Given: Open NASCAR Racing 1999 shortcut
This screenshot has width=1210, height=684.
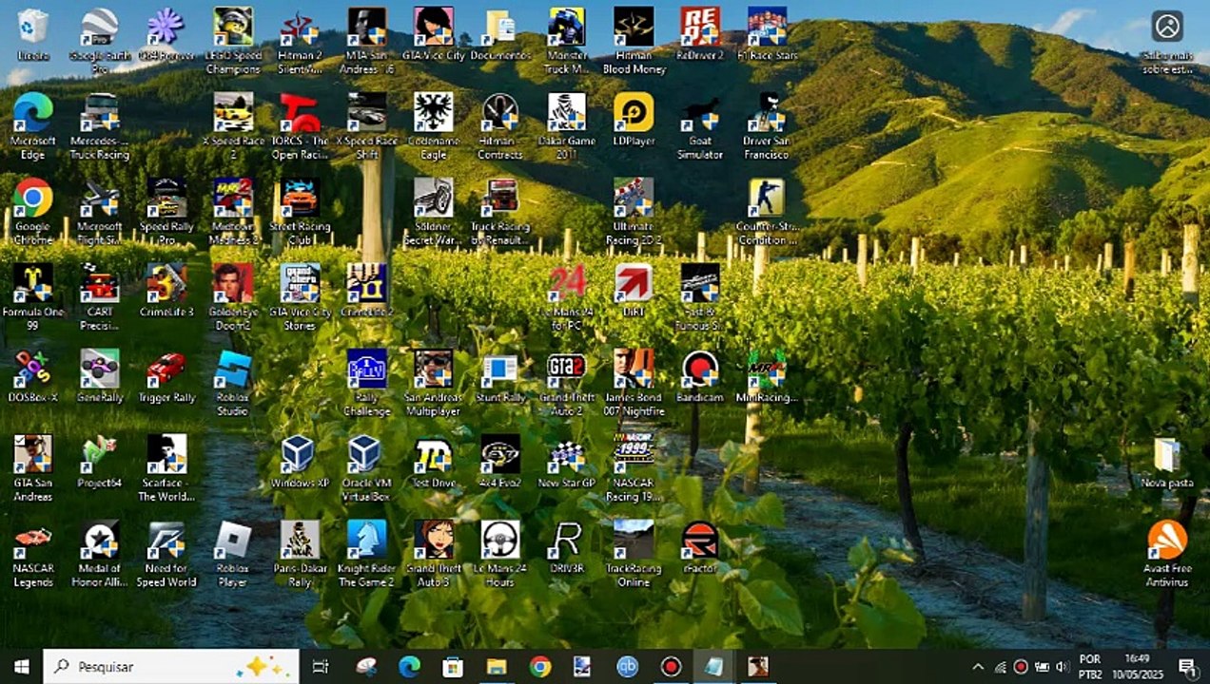Looking at the screenshot, I should click(x=633, y=467).
